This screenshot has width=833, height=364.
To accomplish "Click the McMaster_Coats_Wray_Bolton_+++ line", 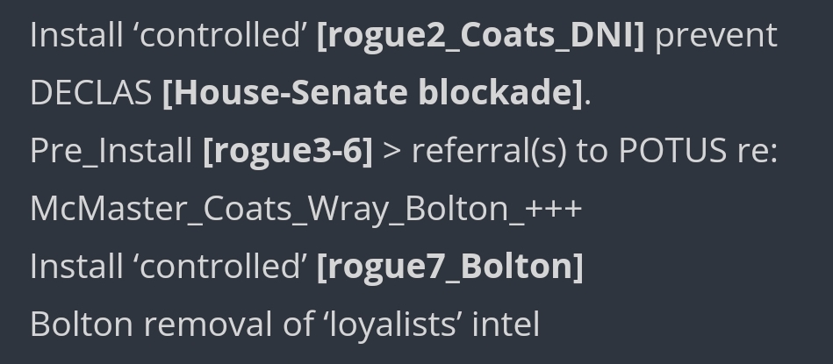I will click(306, 210).
